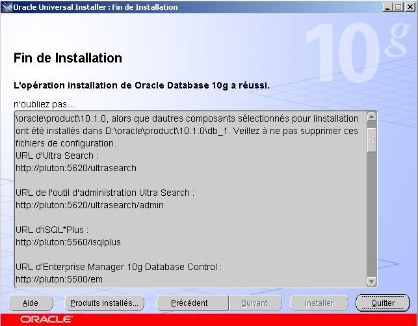This screenshot has height=326, width=418.
Task: Go back with the Précédent button
Action: pos(189,303)
